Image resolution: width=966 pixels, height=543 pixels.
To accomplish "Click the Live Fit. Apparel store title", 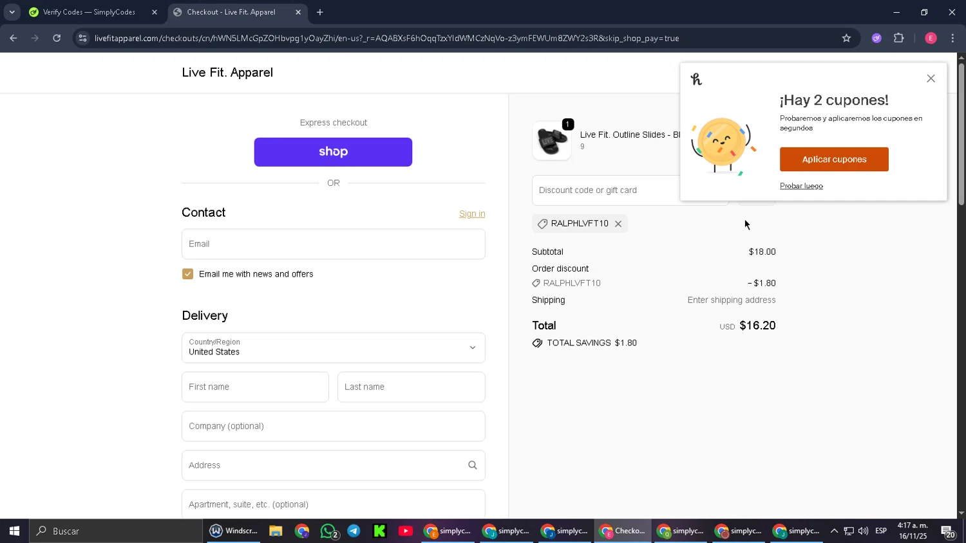I will click(227, 73).
